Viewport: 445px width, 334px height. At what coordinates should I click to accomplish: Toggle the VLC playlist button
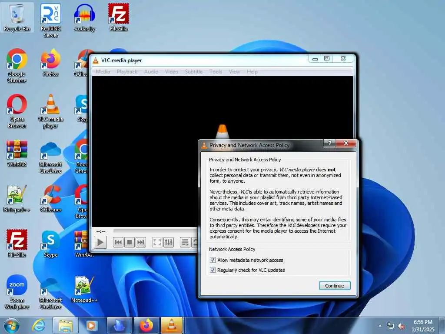tap(185, 242)
